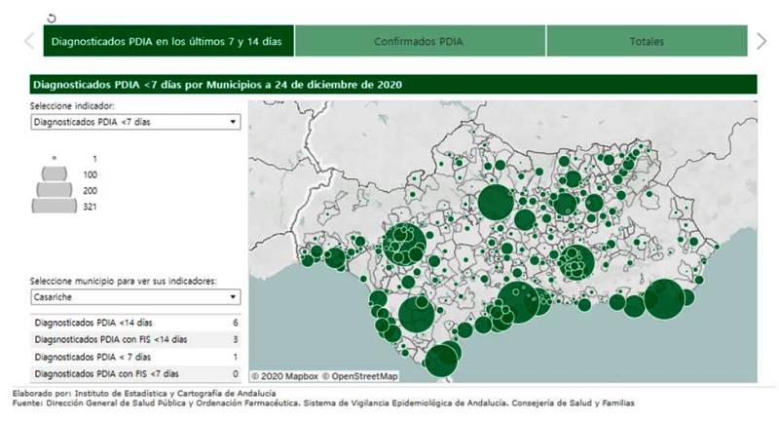This screenshot has width=779, height=423.
Task: Select the Diagnosticados PDIA <14 días row
Action: 134,322
